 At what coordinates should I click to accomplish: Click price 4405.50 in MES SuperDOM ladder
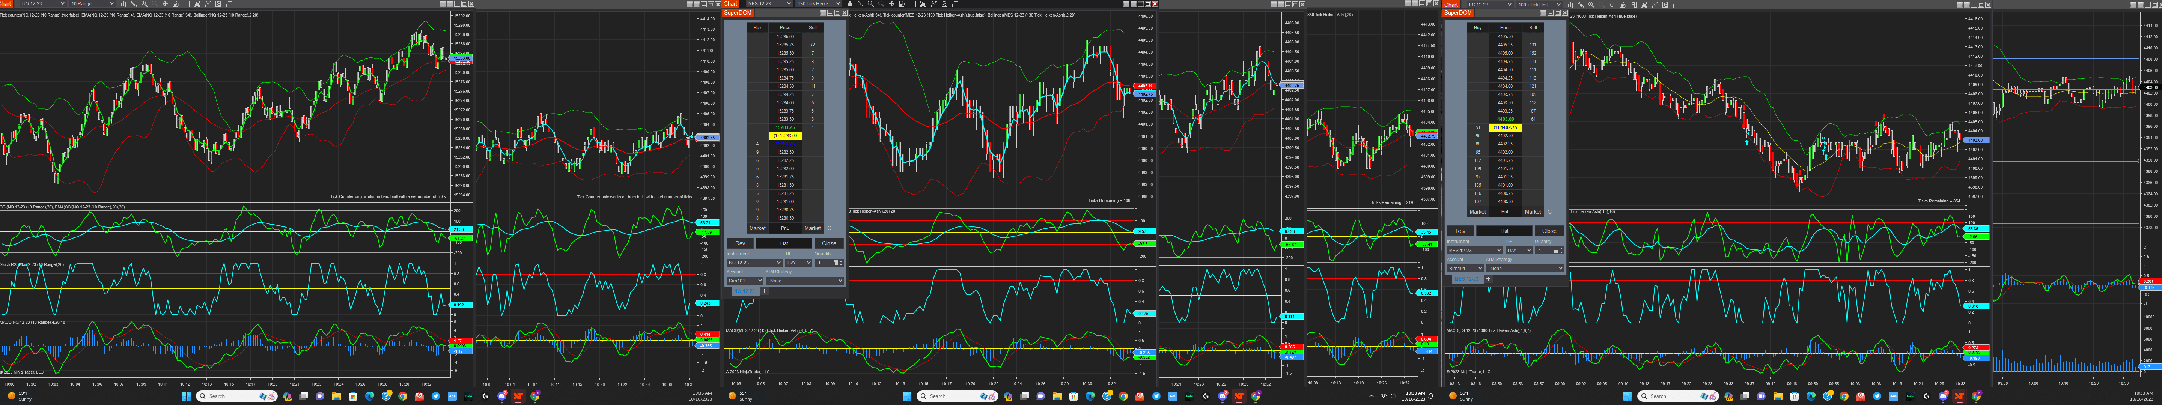coord(1506,37)
